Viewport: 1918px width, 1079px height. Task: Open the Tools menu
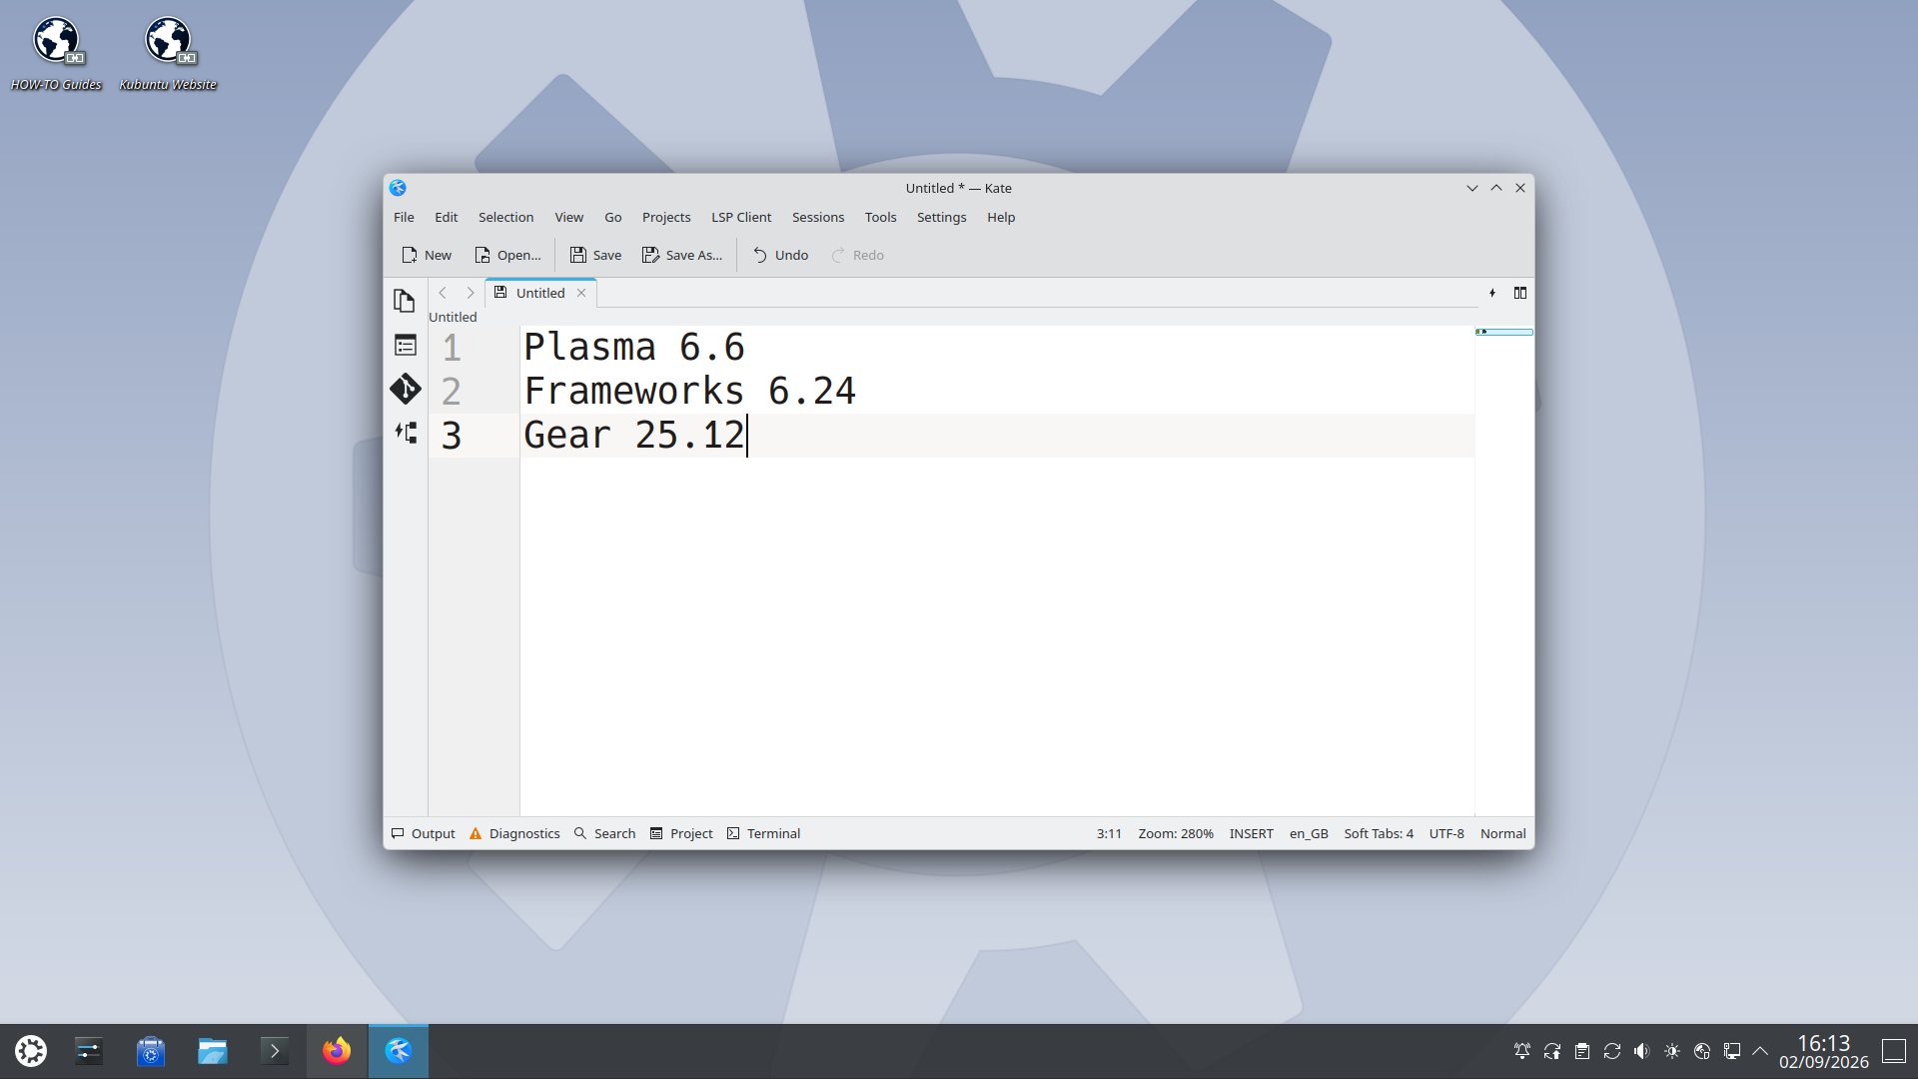880,217
